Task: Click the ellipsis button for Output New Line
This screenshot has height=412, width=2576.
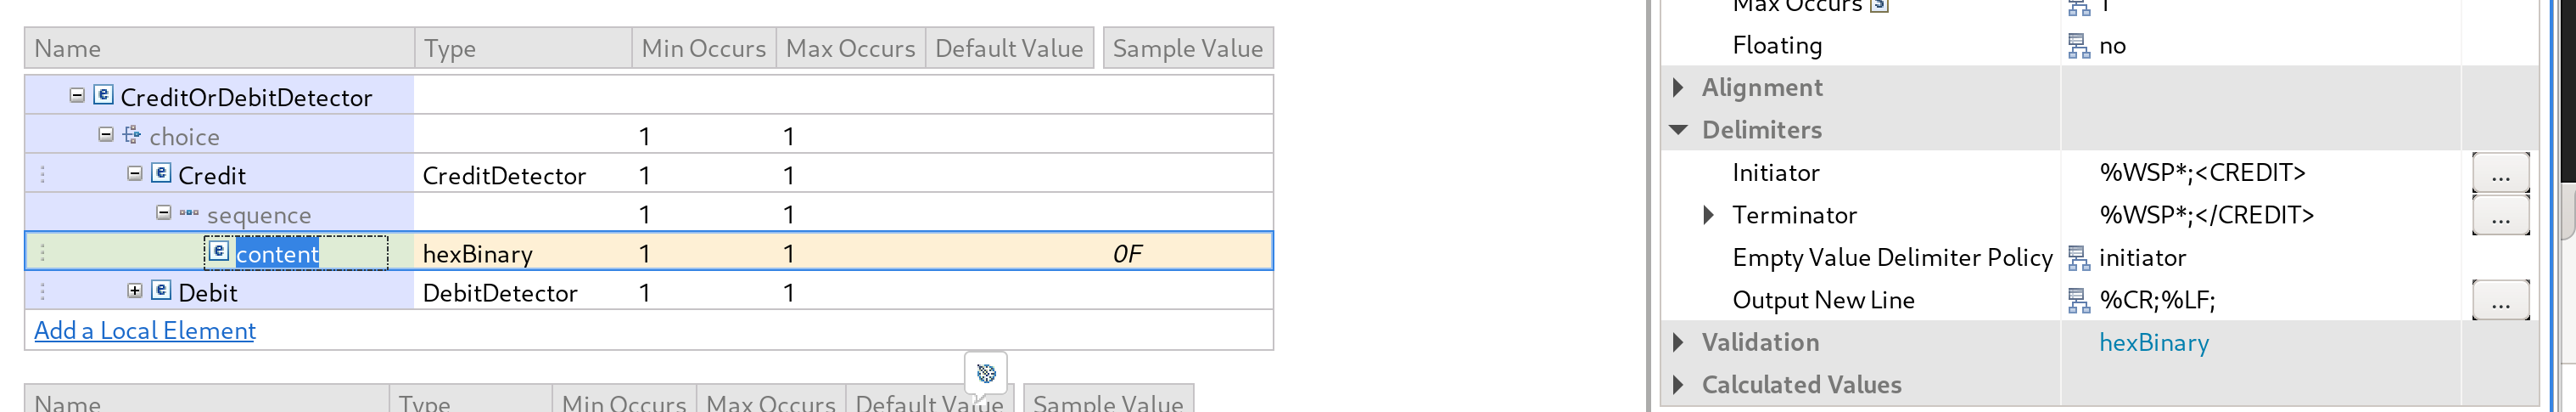Action: click(x=2500, y=300)
